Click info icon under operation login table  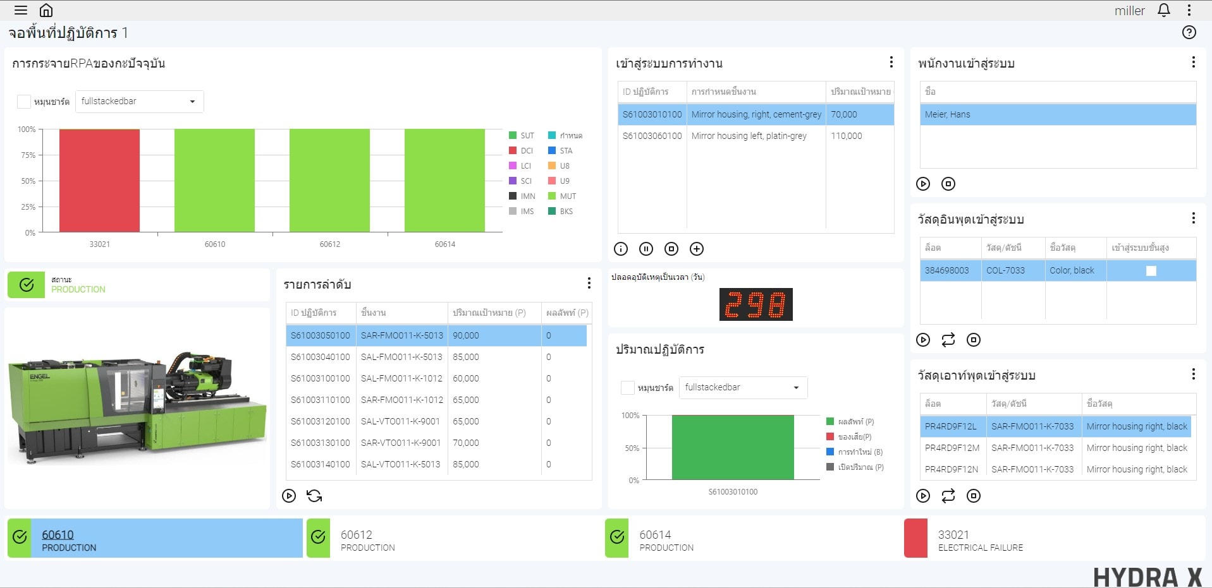coord(621,249)
